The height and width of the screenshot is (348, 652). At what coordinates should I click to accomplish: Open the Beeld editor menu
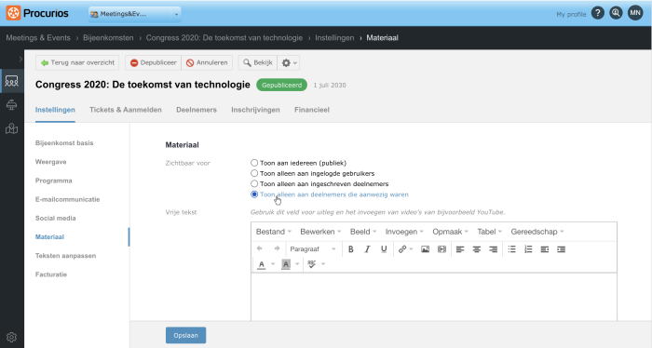(x=363, y=232)
